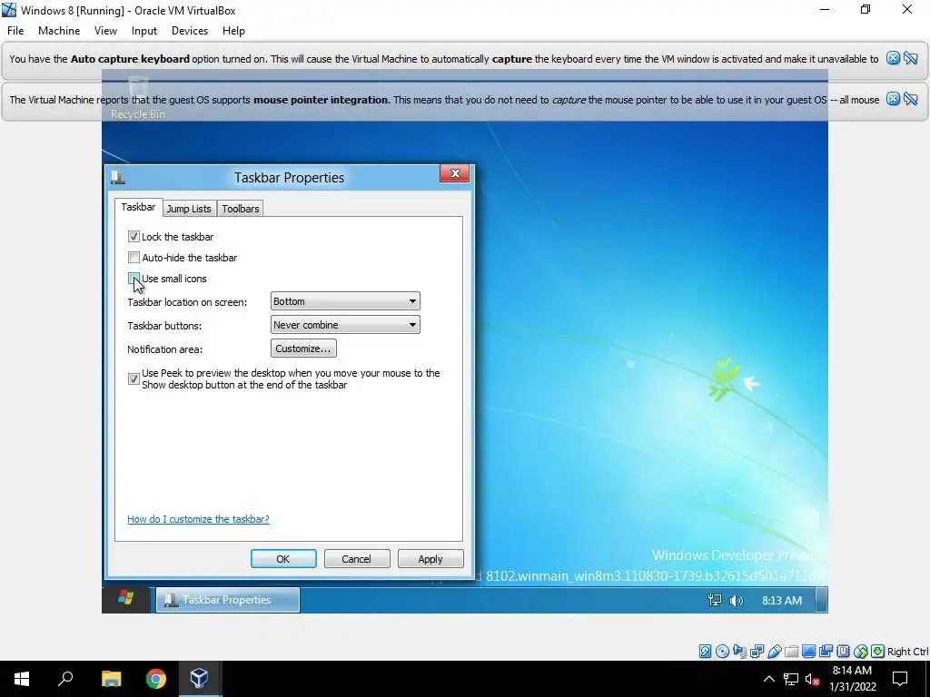Suppress future mouse pointer integration messages
Screen dimensions: 930x697
[x=911, y=99]
